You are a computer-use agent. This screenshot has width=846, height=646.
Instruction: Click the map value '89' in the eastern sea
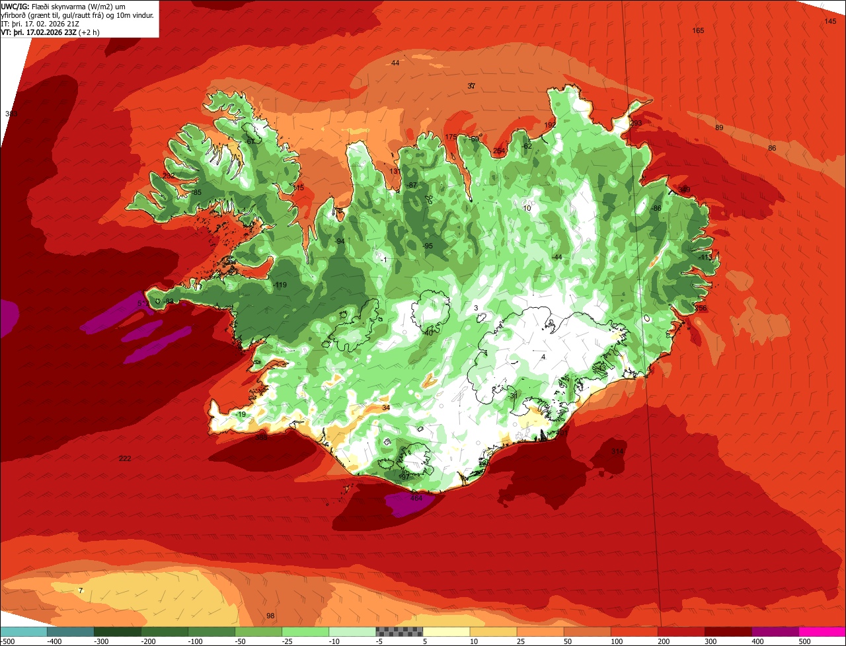click(x=719, y=127)
